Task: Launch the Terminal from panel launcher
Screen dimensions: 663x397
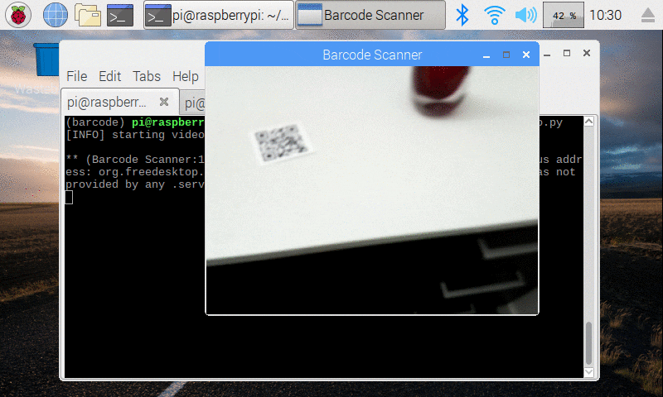Action: point(121,15)
